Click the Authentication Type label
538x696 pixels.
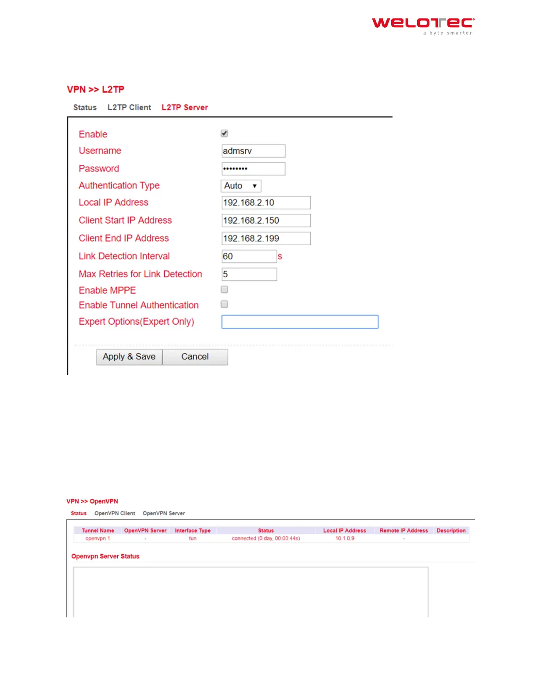click(x=119, y=185)
